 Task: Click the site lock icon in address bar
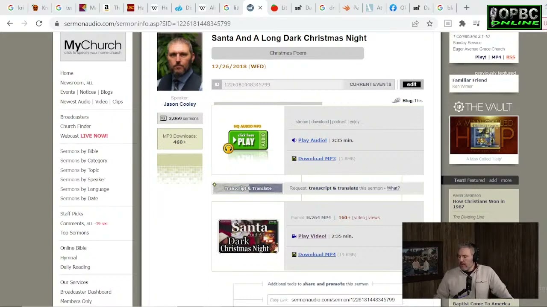57,24
